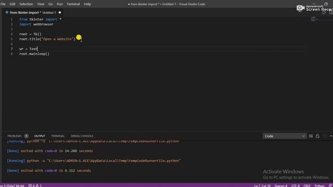Click line number 6 in the gutter
This screenshot has width=333, height=187.
pos(11,44)
